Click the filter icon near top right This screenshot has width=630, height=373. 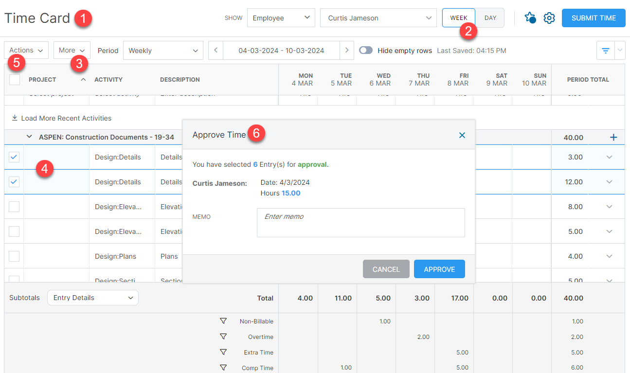click(x=605, y=50)
